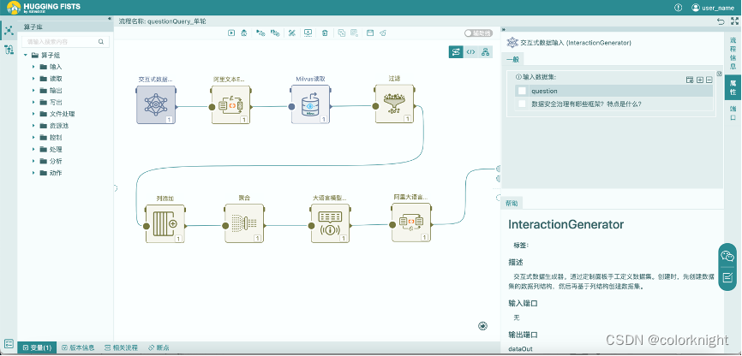Check the box beside question header
The image size is (742, 356).
pos(522,91)
